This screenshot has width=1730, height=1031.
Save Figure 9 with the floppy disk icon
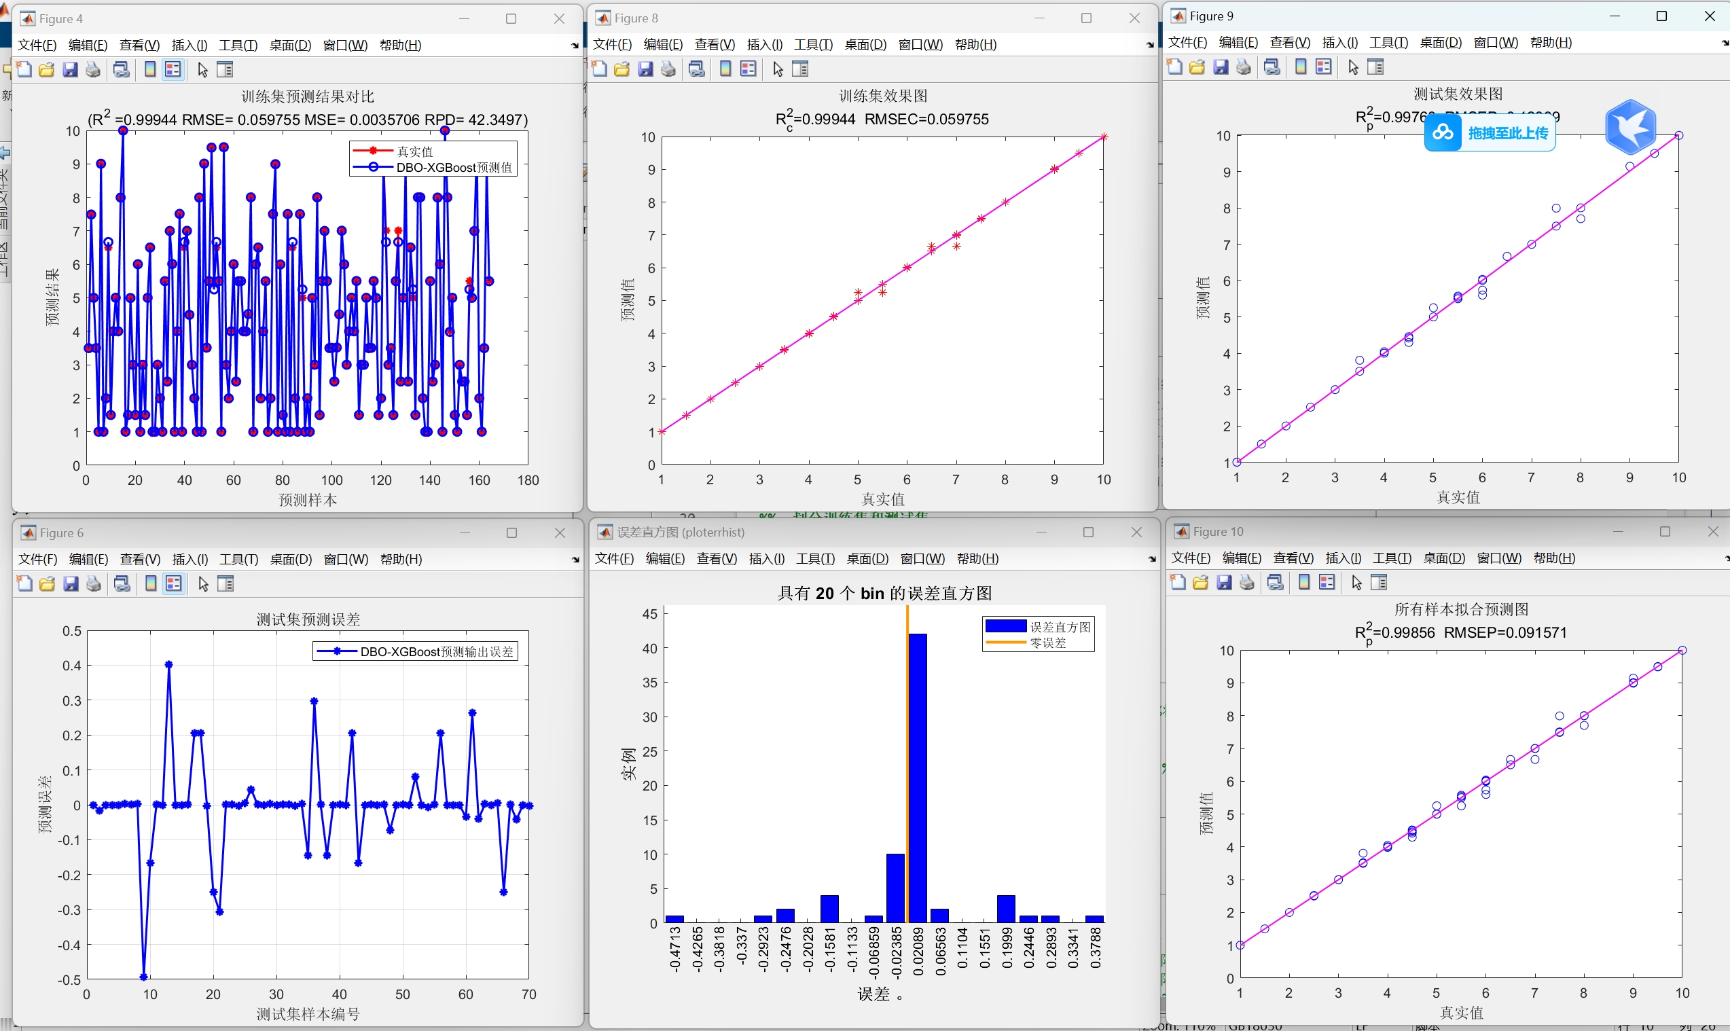click(x=1221, y=66)
